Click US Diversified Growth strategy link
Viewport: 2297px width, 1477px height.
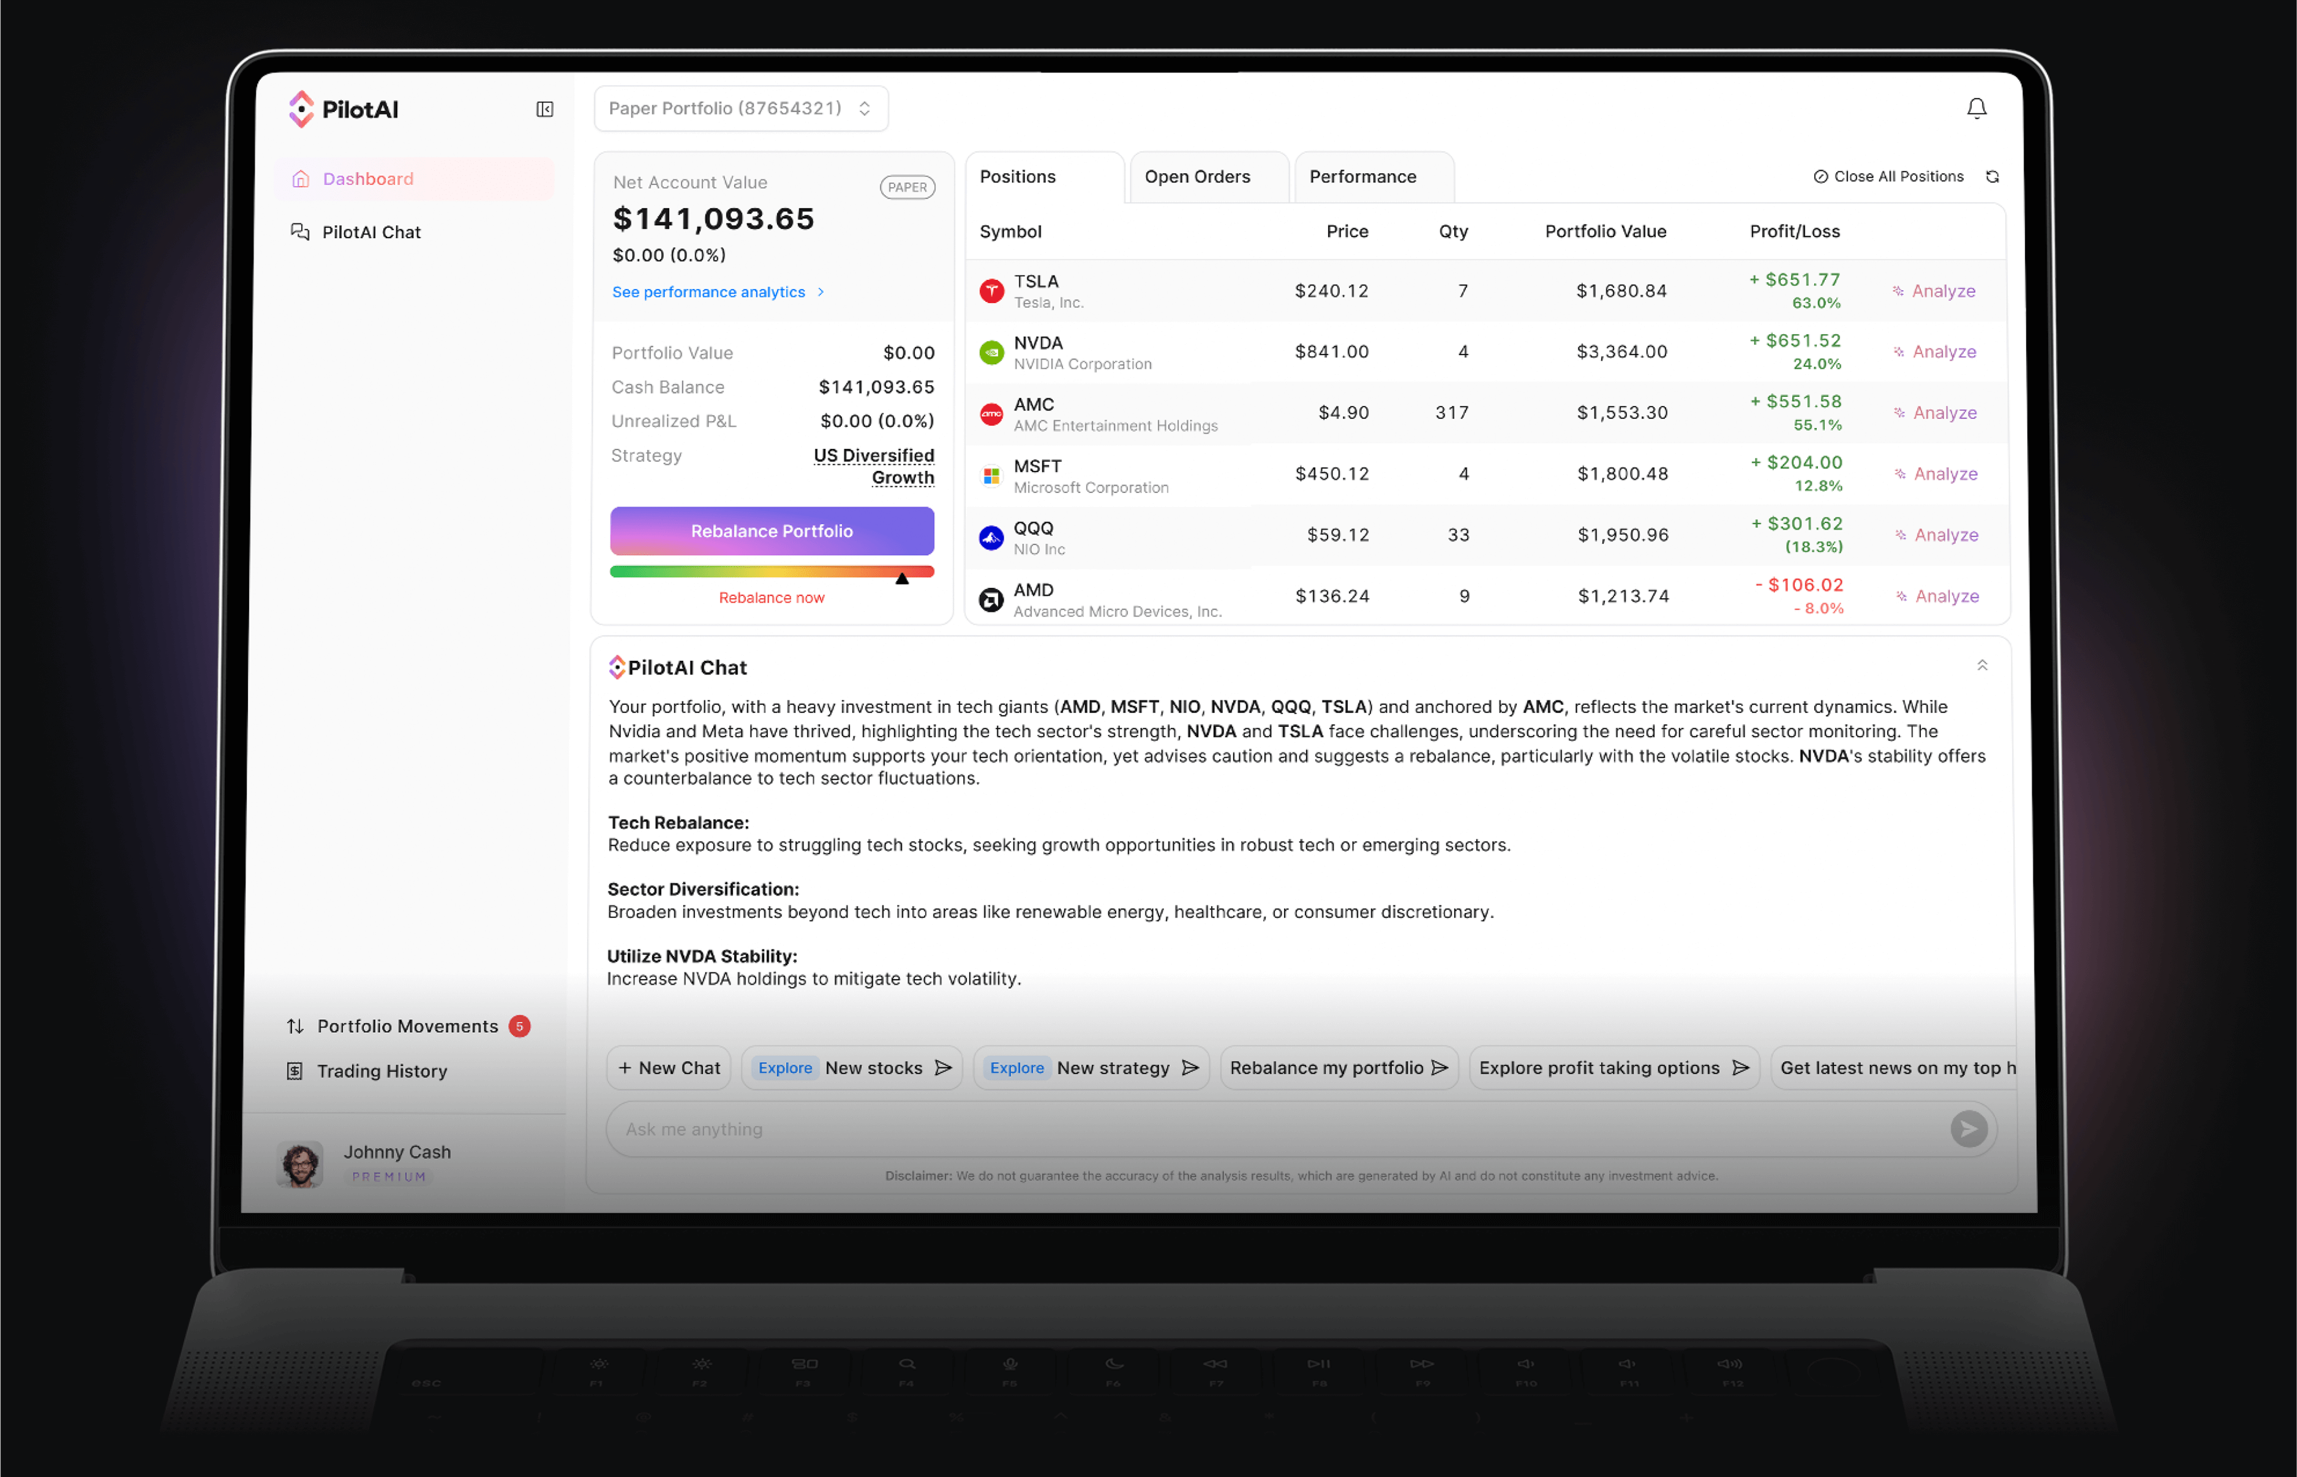(874, 466)
